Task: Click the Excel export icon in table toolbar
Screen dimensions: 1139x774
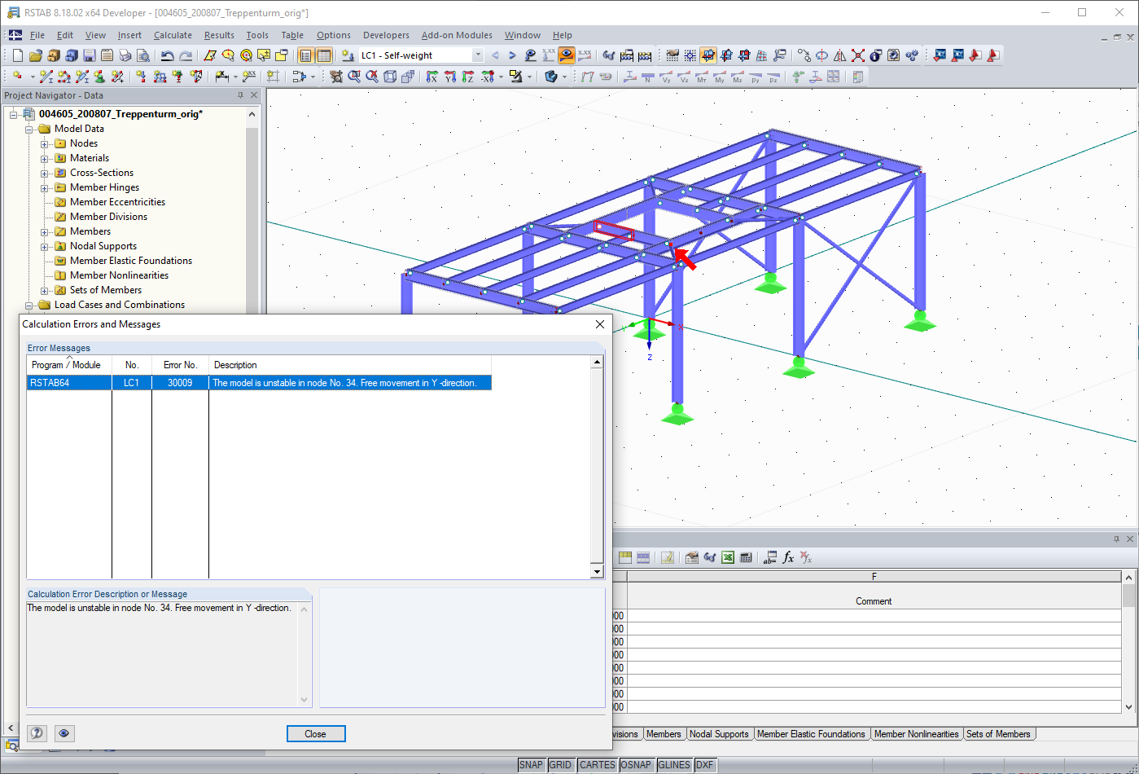Action: [x=728, y=557]
